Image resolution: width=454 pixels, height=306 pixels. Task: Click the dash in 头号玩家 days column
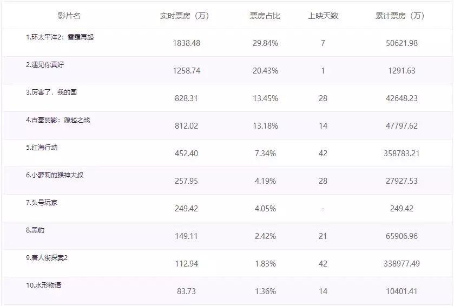tap(323, 209)
